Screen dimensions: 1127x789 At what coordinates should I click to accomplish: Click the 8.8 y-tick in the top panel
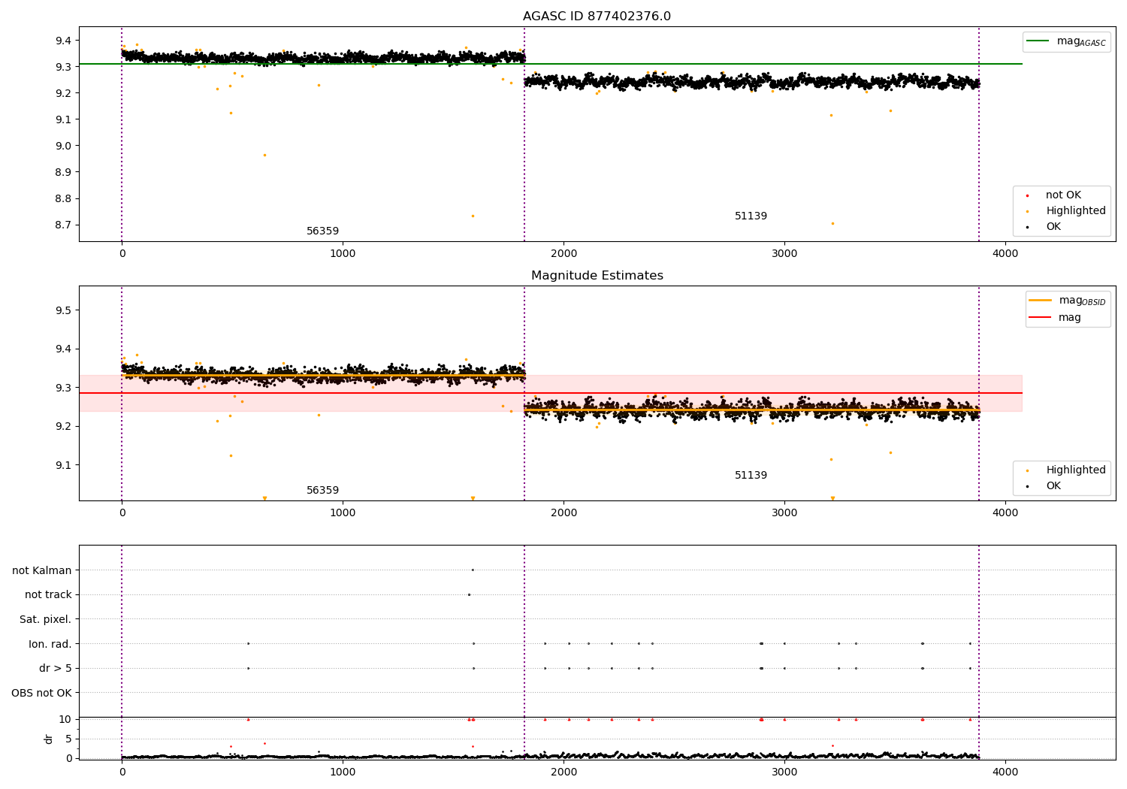click(62, 199)
